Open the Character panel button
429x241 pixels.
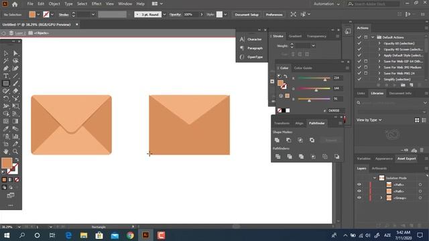pyautogui.click(x=251, y=39)
